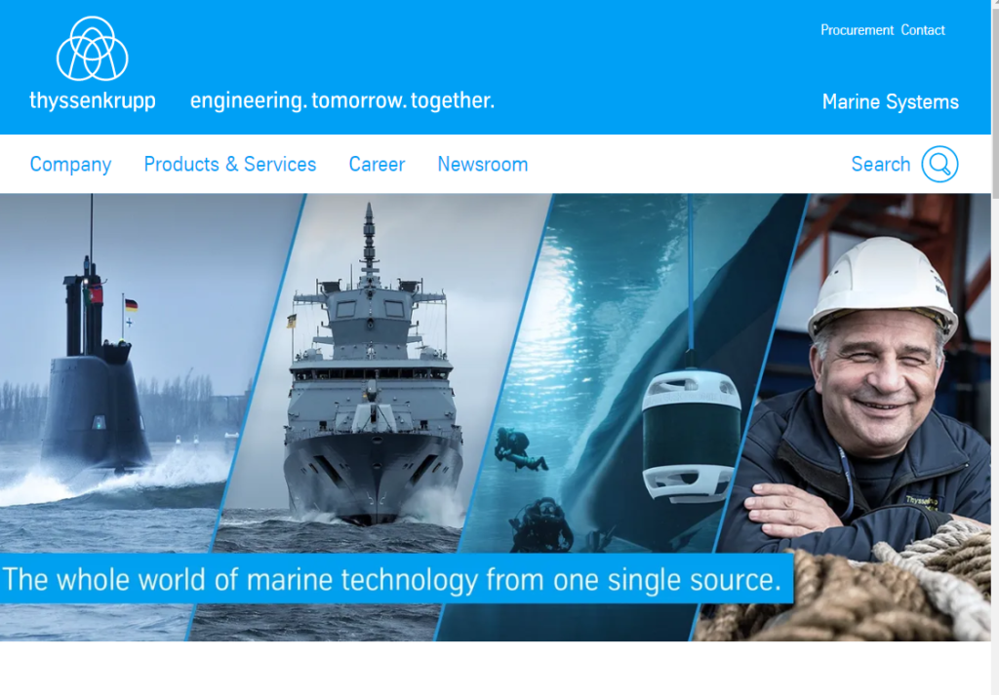Viewport: 999px width, 695px height.
Task: Click the marine technology headline banner
Action: 396,579
